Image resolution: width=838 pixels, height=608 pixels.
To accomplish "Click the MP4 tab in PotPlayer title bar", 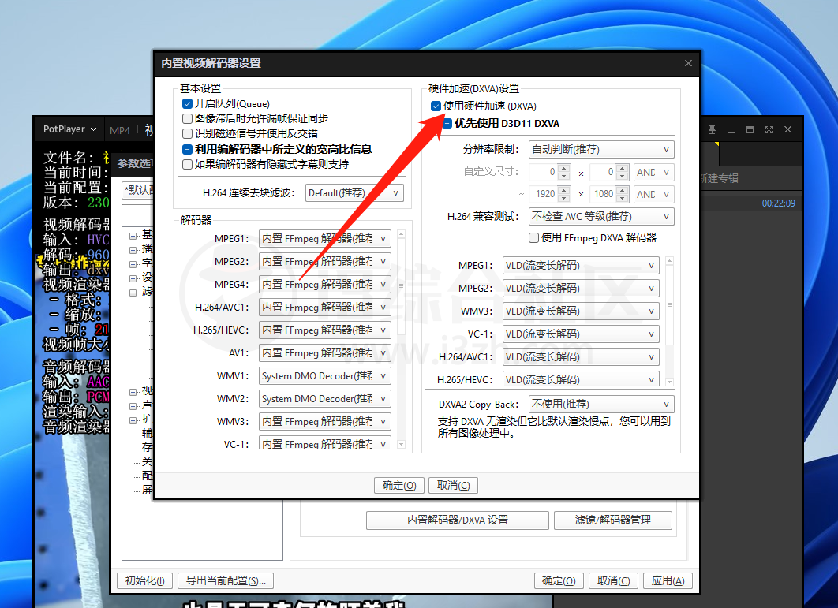I will click(x=120, y=130).
